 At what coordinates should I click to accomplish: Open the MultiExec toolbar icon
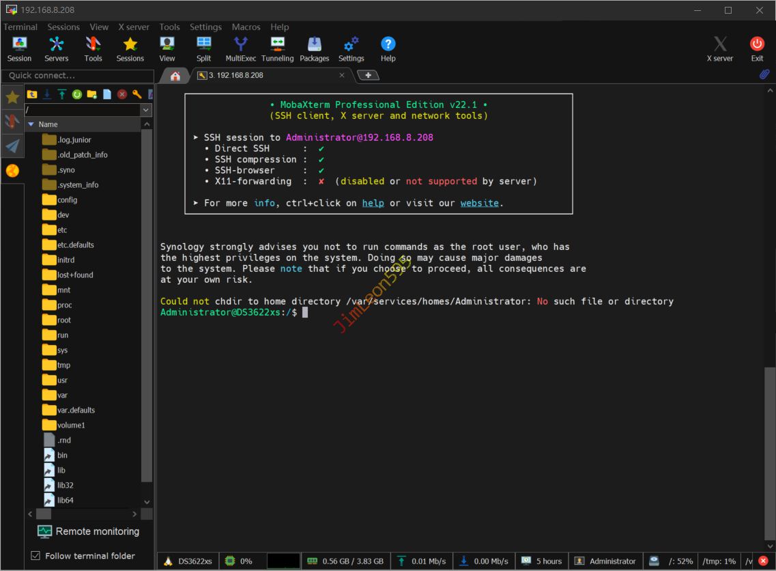(x=240, y=49)
